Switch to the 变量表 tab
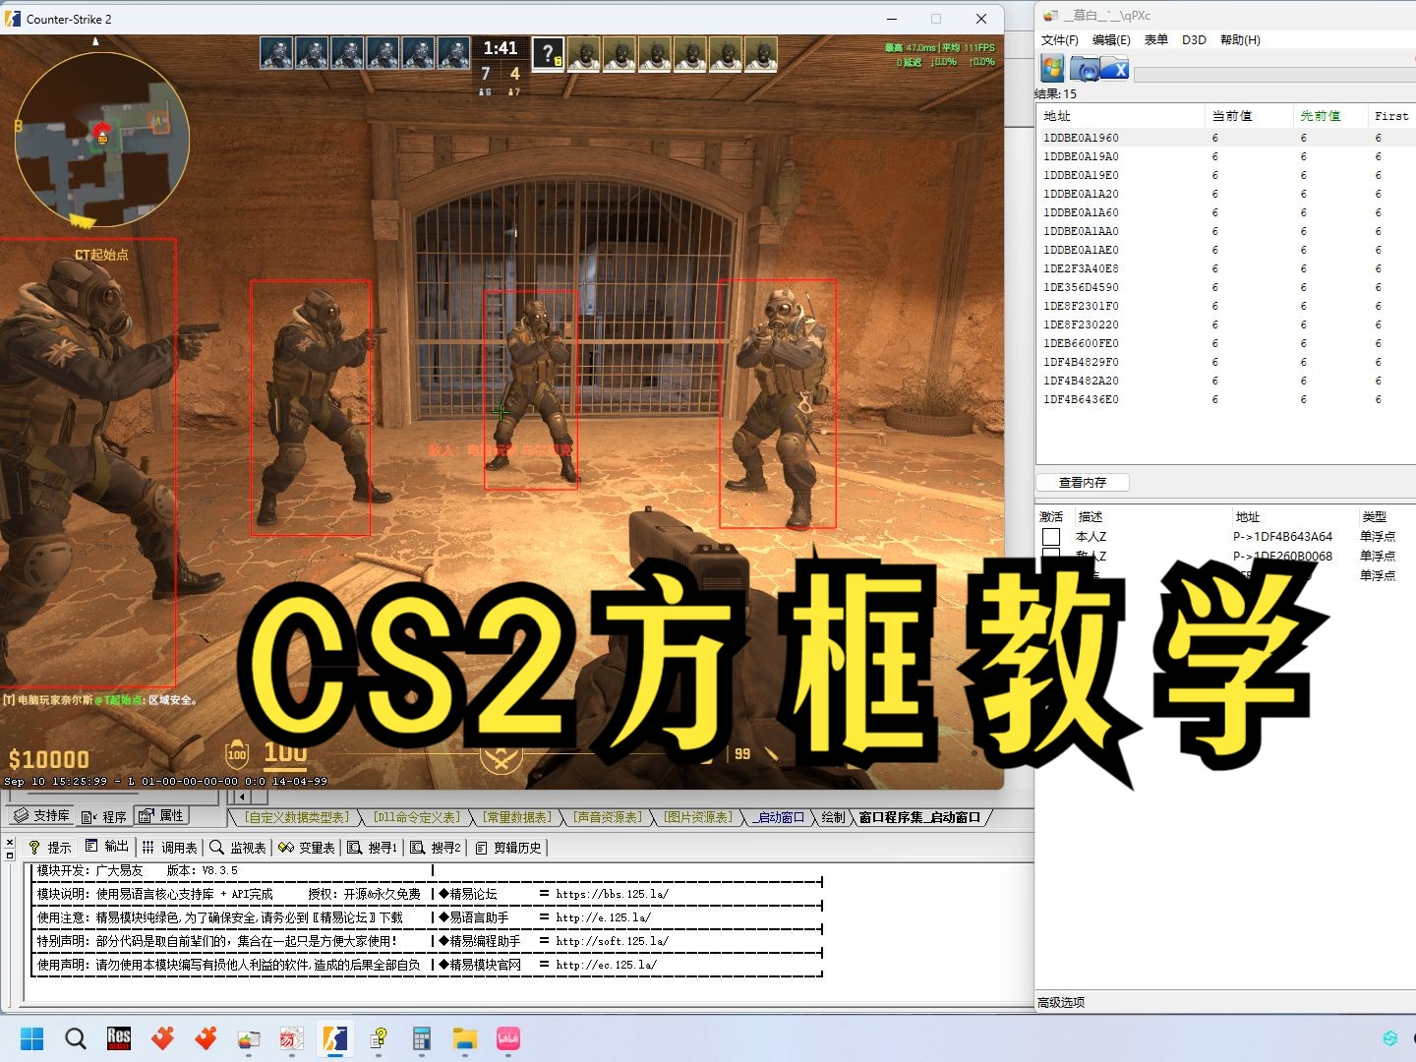This screenshot has height=1062, width=1416. (307, 847)
